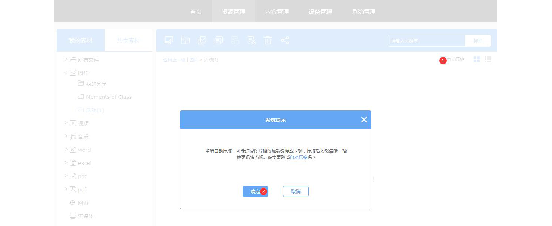
Task: Close the 系统提示 dialog with X
Action: (x=364, y=119)
